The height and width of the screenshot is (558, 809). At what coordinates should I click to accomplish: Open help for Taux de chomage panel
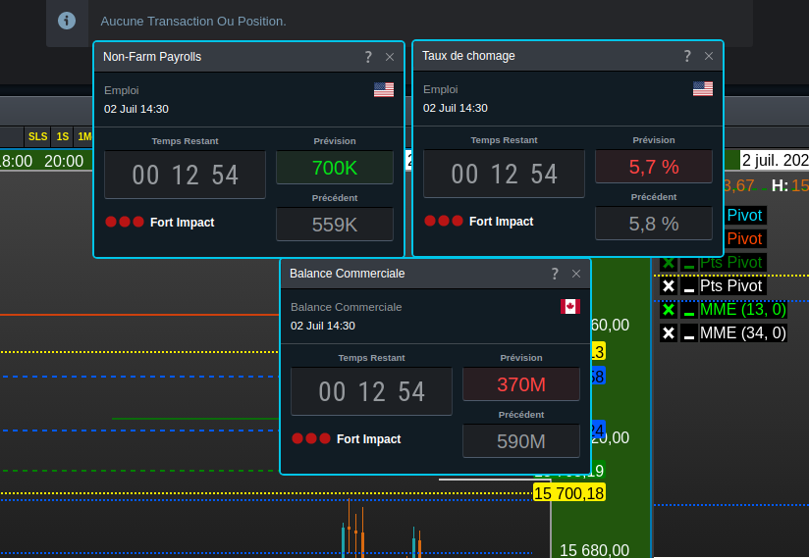pyautogui.click(x=686, y=56)
